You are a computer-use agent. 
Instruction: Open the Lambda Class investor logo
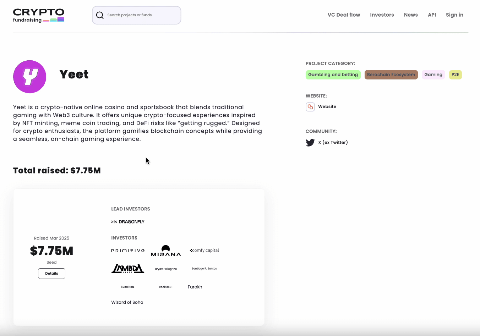click(128, 269)
